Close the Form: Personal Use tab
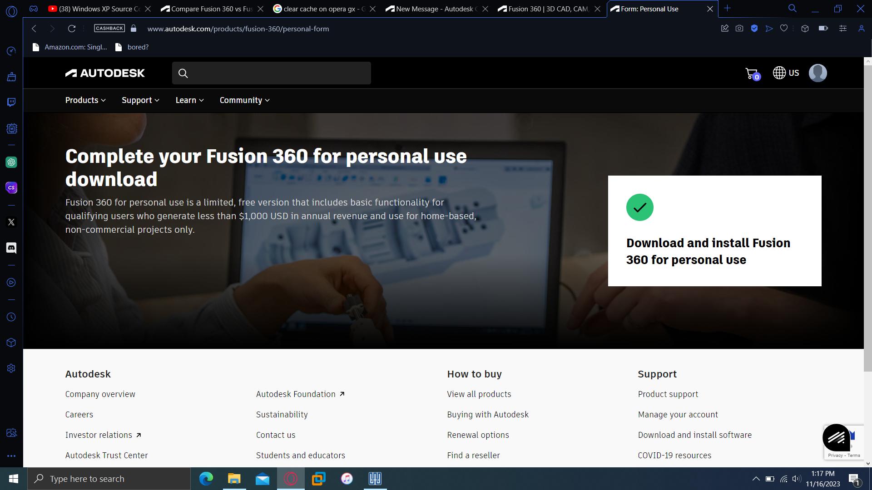The width and height of the screenshot is (872, 490). click(710, 9)
